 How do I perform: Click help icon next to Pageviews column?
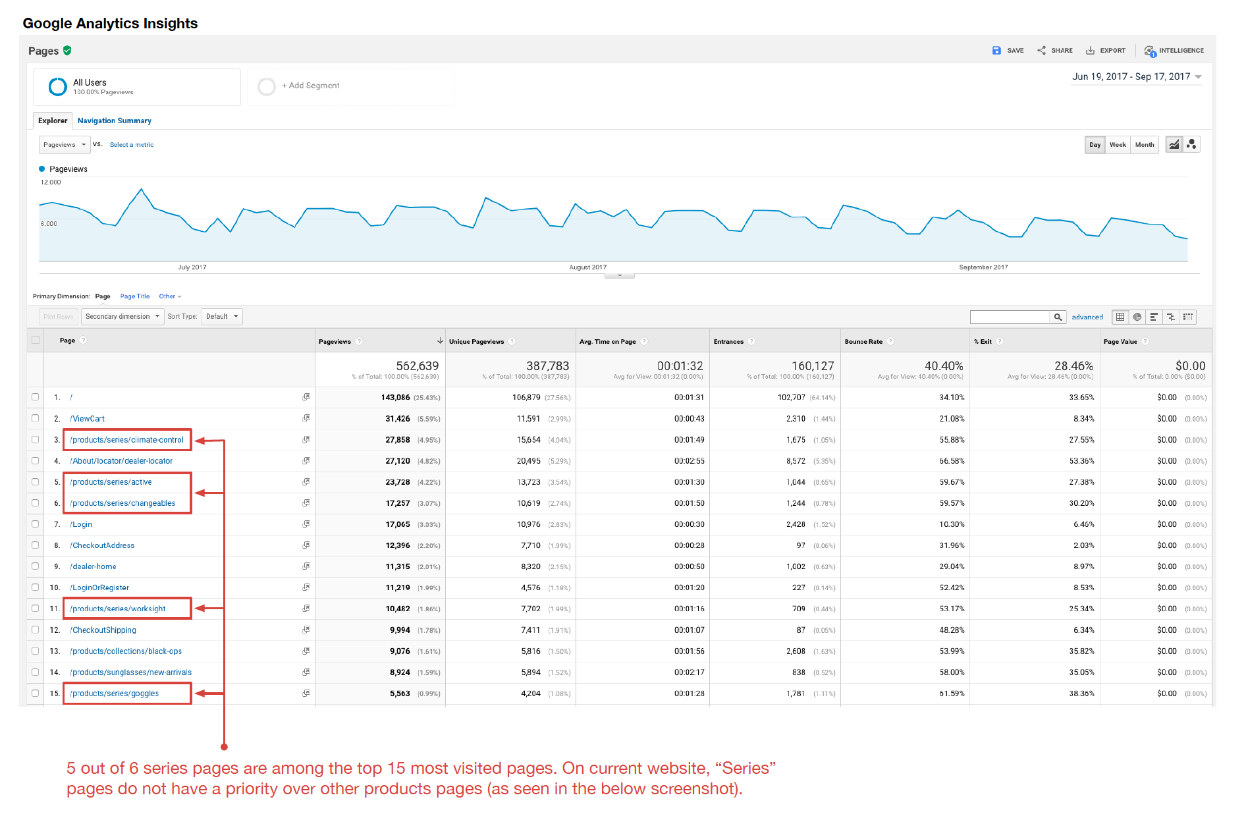coord(359,341)
